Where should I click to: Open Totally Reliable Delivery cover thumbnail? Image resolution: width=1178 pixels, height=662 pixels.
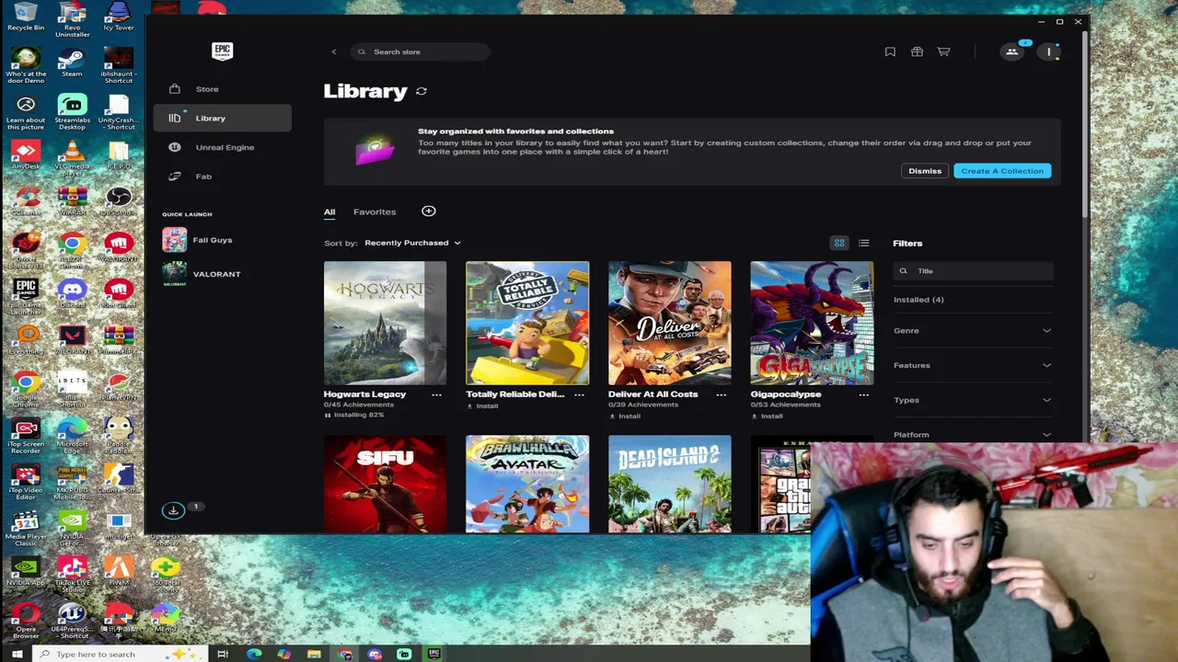(x=527, y=323)
